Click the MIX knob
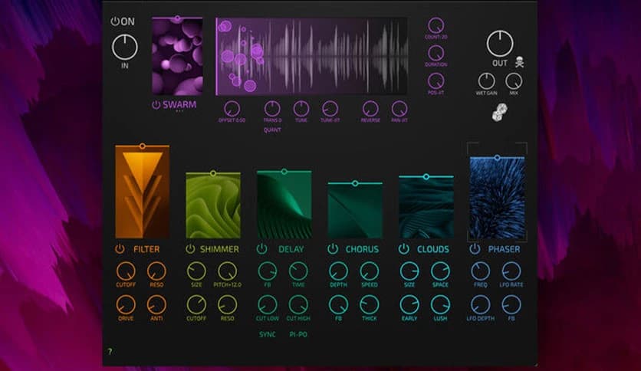 [x=514, y=81]
